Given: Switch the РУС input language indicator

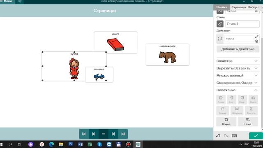Looking at the screenshot, I should [247, 144].
